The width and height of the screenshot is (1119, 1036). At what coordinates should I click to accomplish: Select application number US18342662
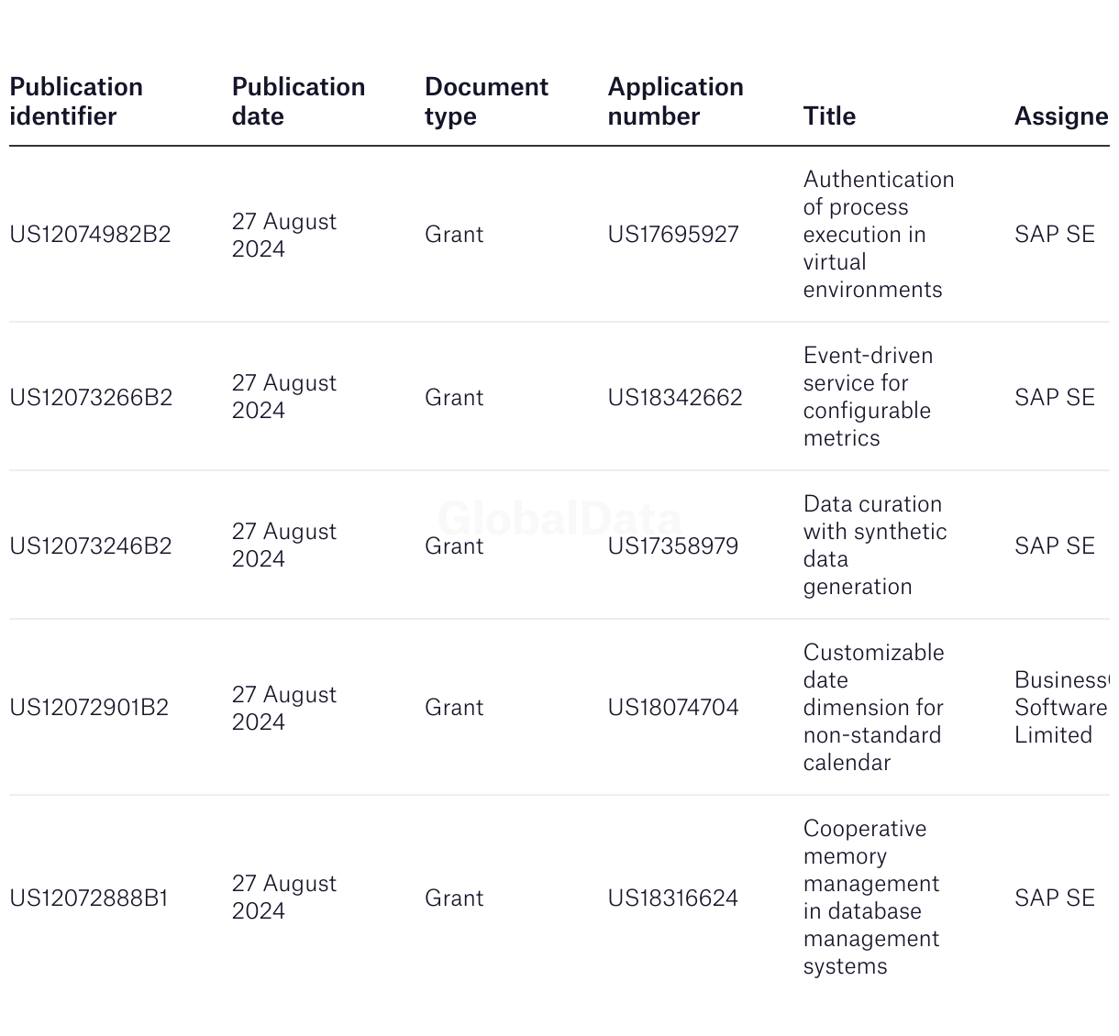(675, 397)
